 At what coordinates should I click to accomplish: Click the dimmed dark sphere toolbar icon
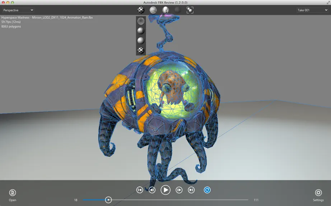coord(178,10)
